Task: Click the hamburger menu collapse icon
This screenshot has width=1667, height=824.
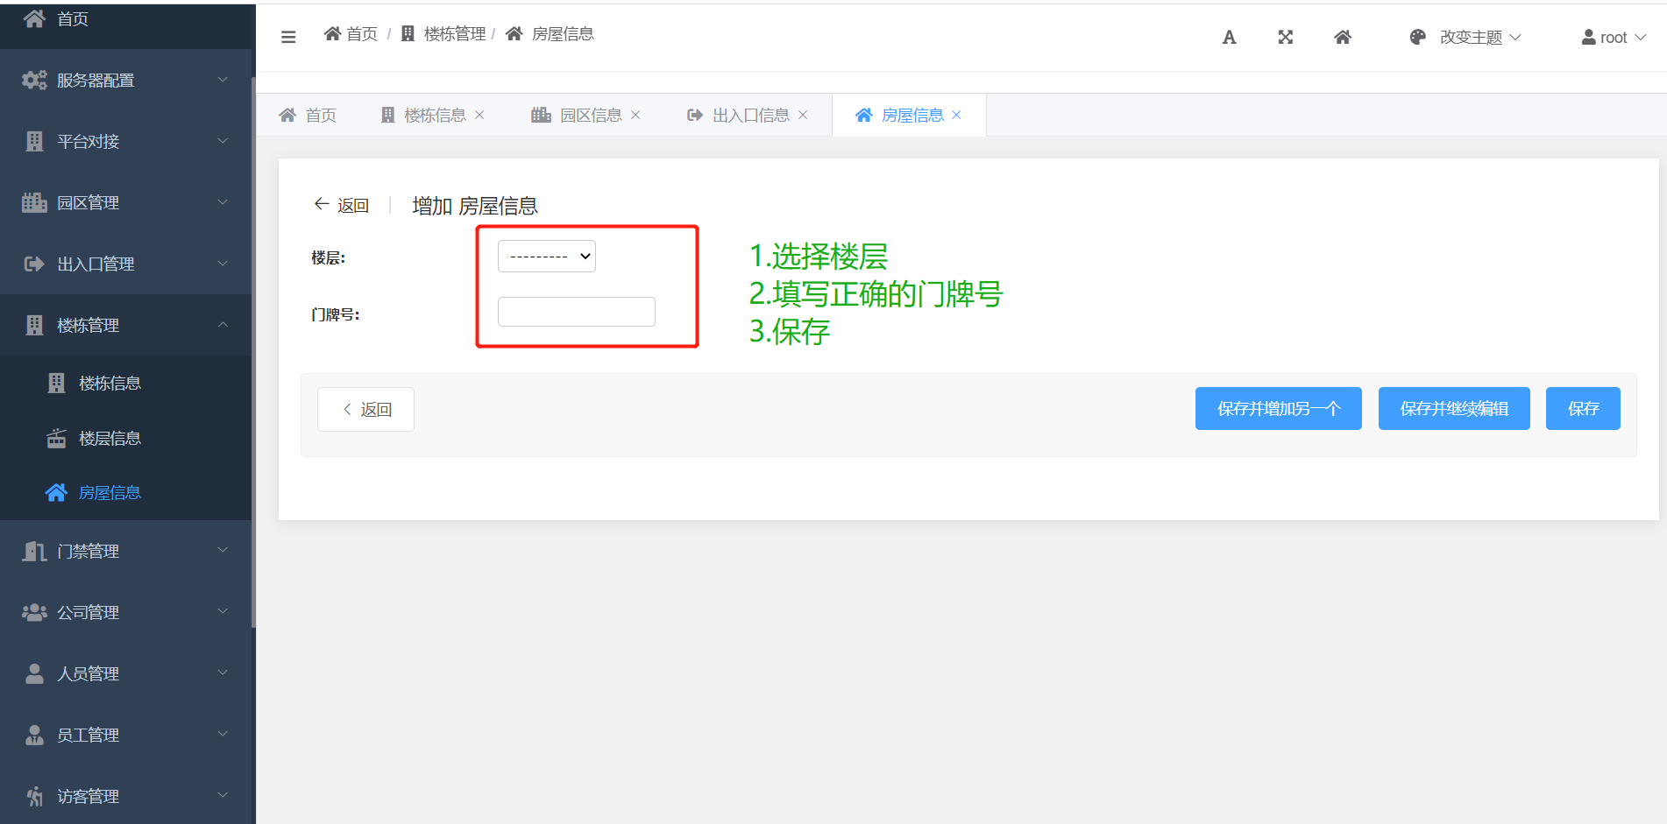Action: (288, 37)
